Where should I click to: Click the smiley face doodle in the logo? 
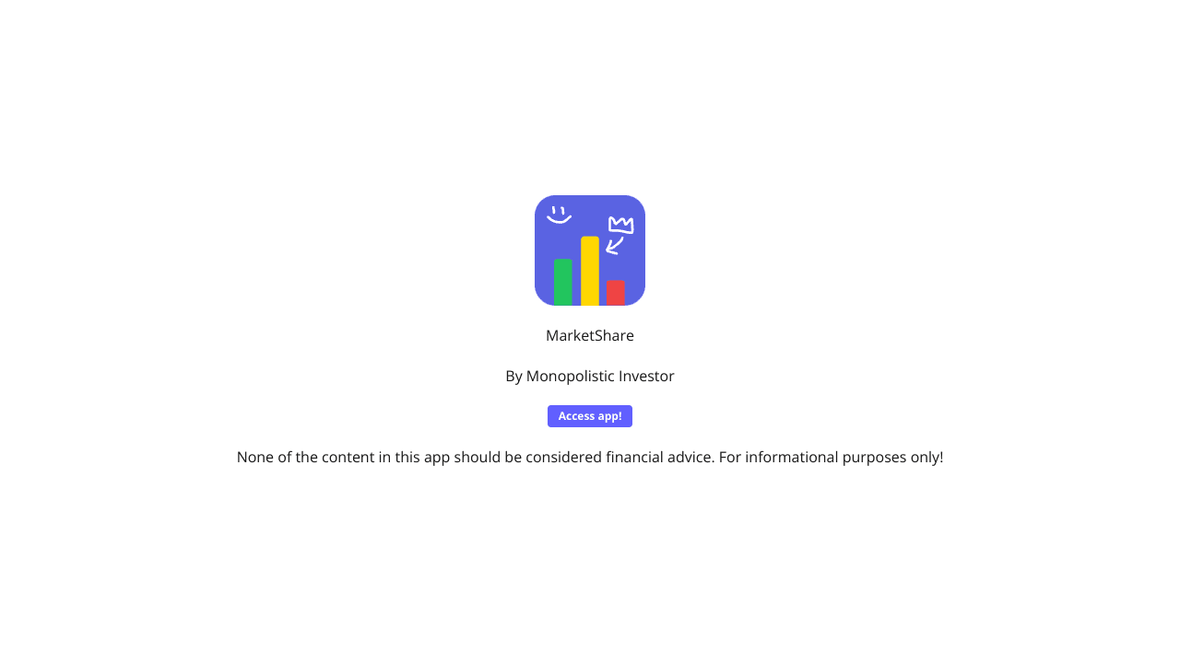tap(559, 215)
